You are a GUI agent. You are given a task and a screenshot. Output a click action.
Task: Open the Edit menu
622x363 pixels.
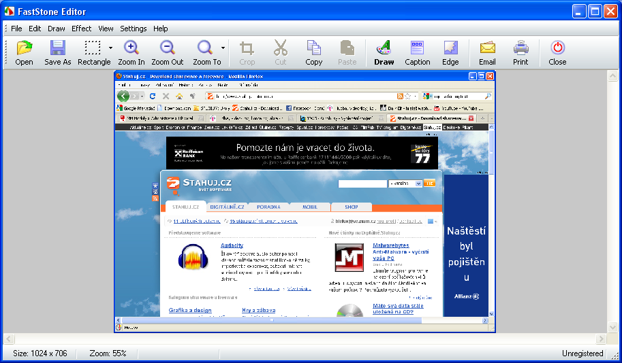pyautogui.click(x=35, y=29)
